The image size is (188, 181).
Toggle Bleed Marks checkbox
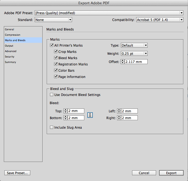click(56, 58)
